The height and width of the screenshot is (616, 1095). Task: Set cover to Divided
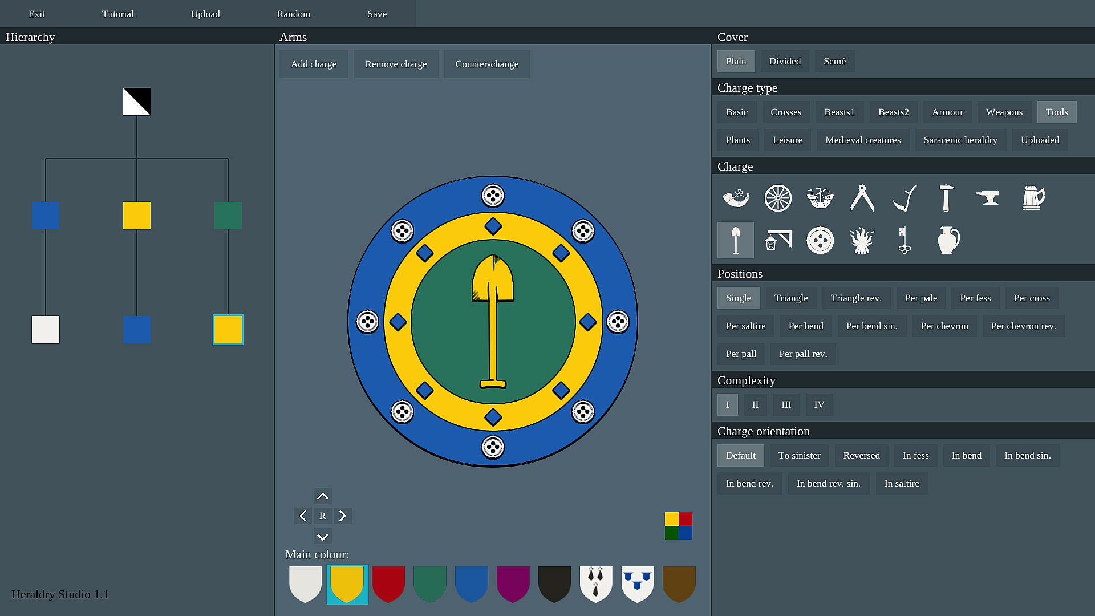point(785,61)
